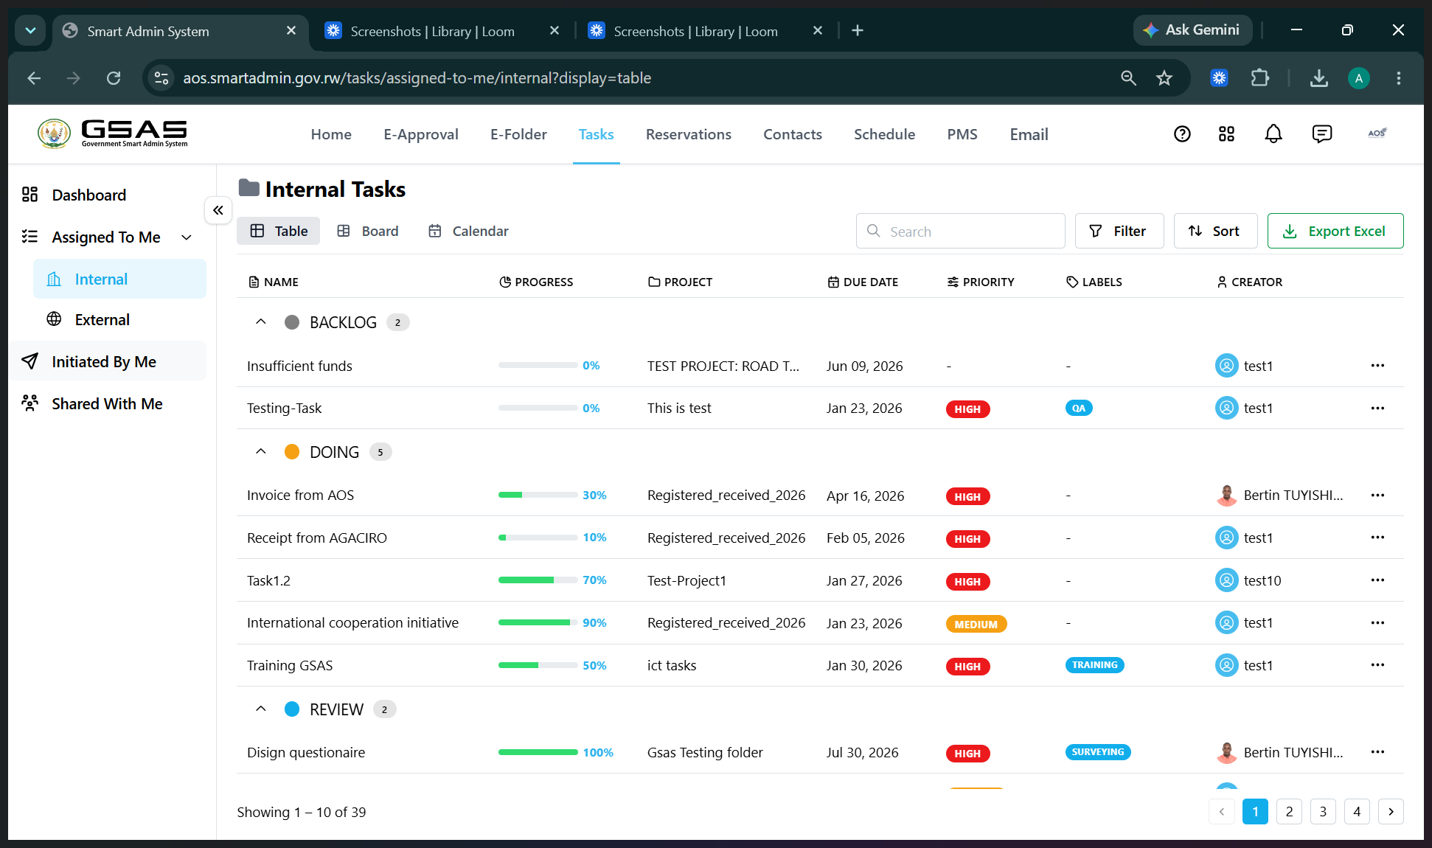1432x848 pixels.
Task: Click the SURVEYING label badge
Action: (1098, 752)
